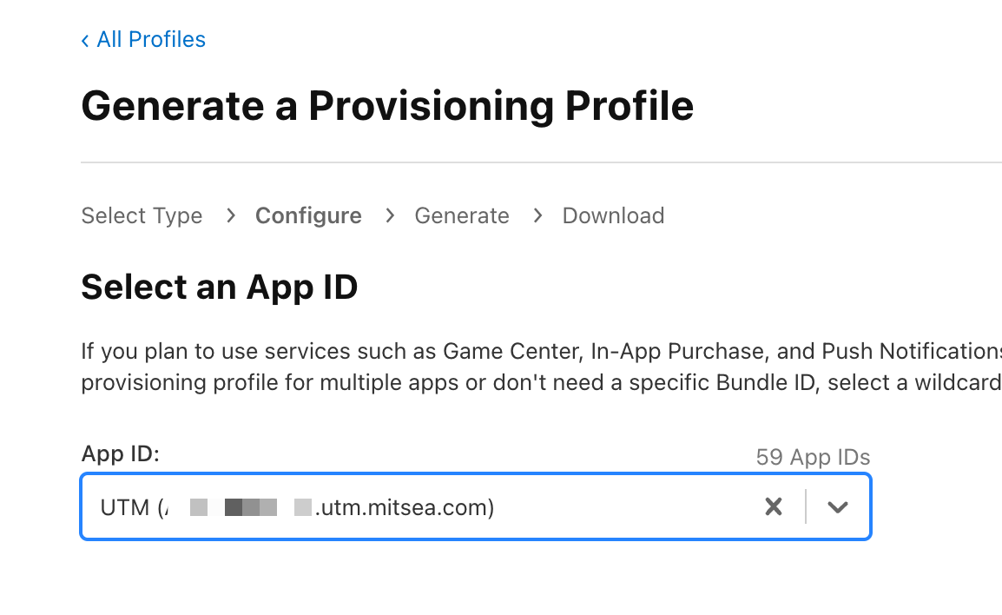Click chevron between Select Type and Configure
The width and height of the screenshot is (1002, 615).
tap(230, 215)
